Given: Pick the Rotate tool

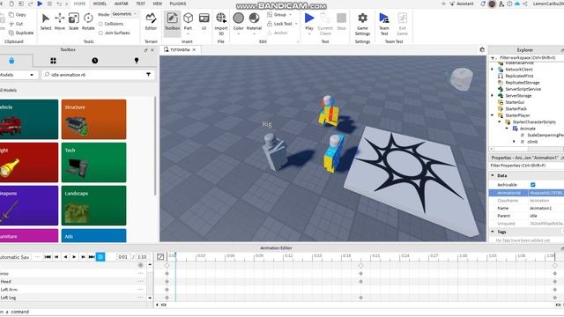Looking at the screenshot, I should [88, 21].
